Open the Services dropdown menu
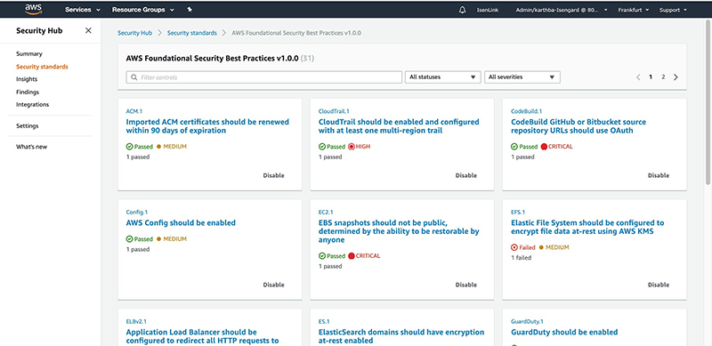This screenshot has height=346, width=712. click(x=83, y=10)
